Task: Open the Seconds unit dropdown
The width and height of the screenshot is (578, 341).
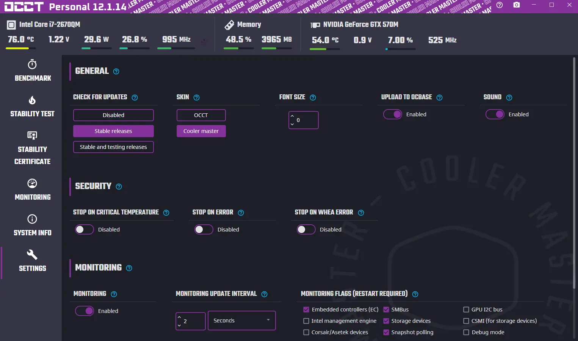Action: click(x=242, y=321)
